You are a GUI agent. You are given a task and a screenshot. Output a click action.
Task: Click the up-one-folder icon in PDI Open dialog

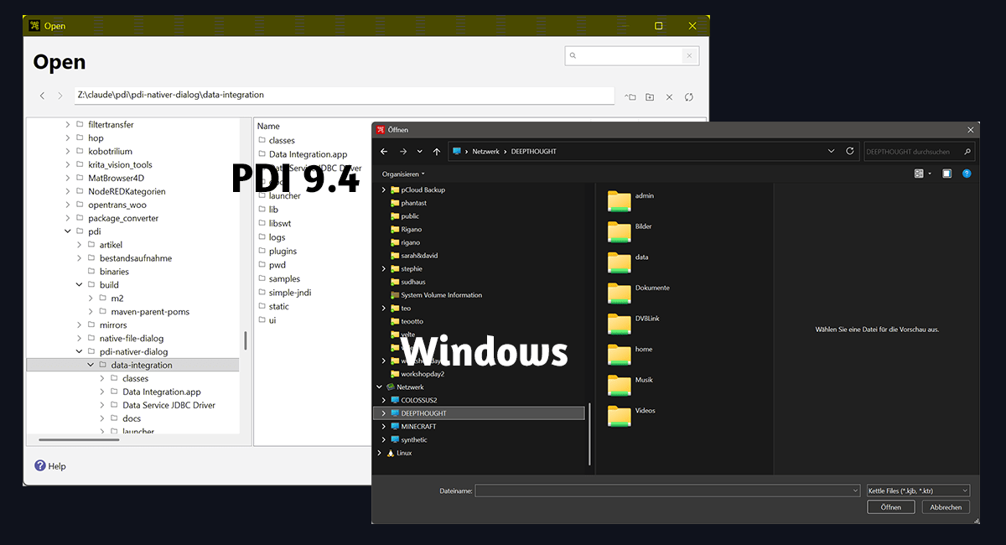[630, 97]
